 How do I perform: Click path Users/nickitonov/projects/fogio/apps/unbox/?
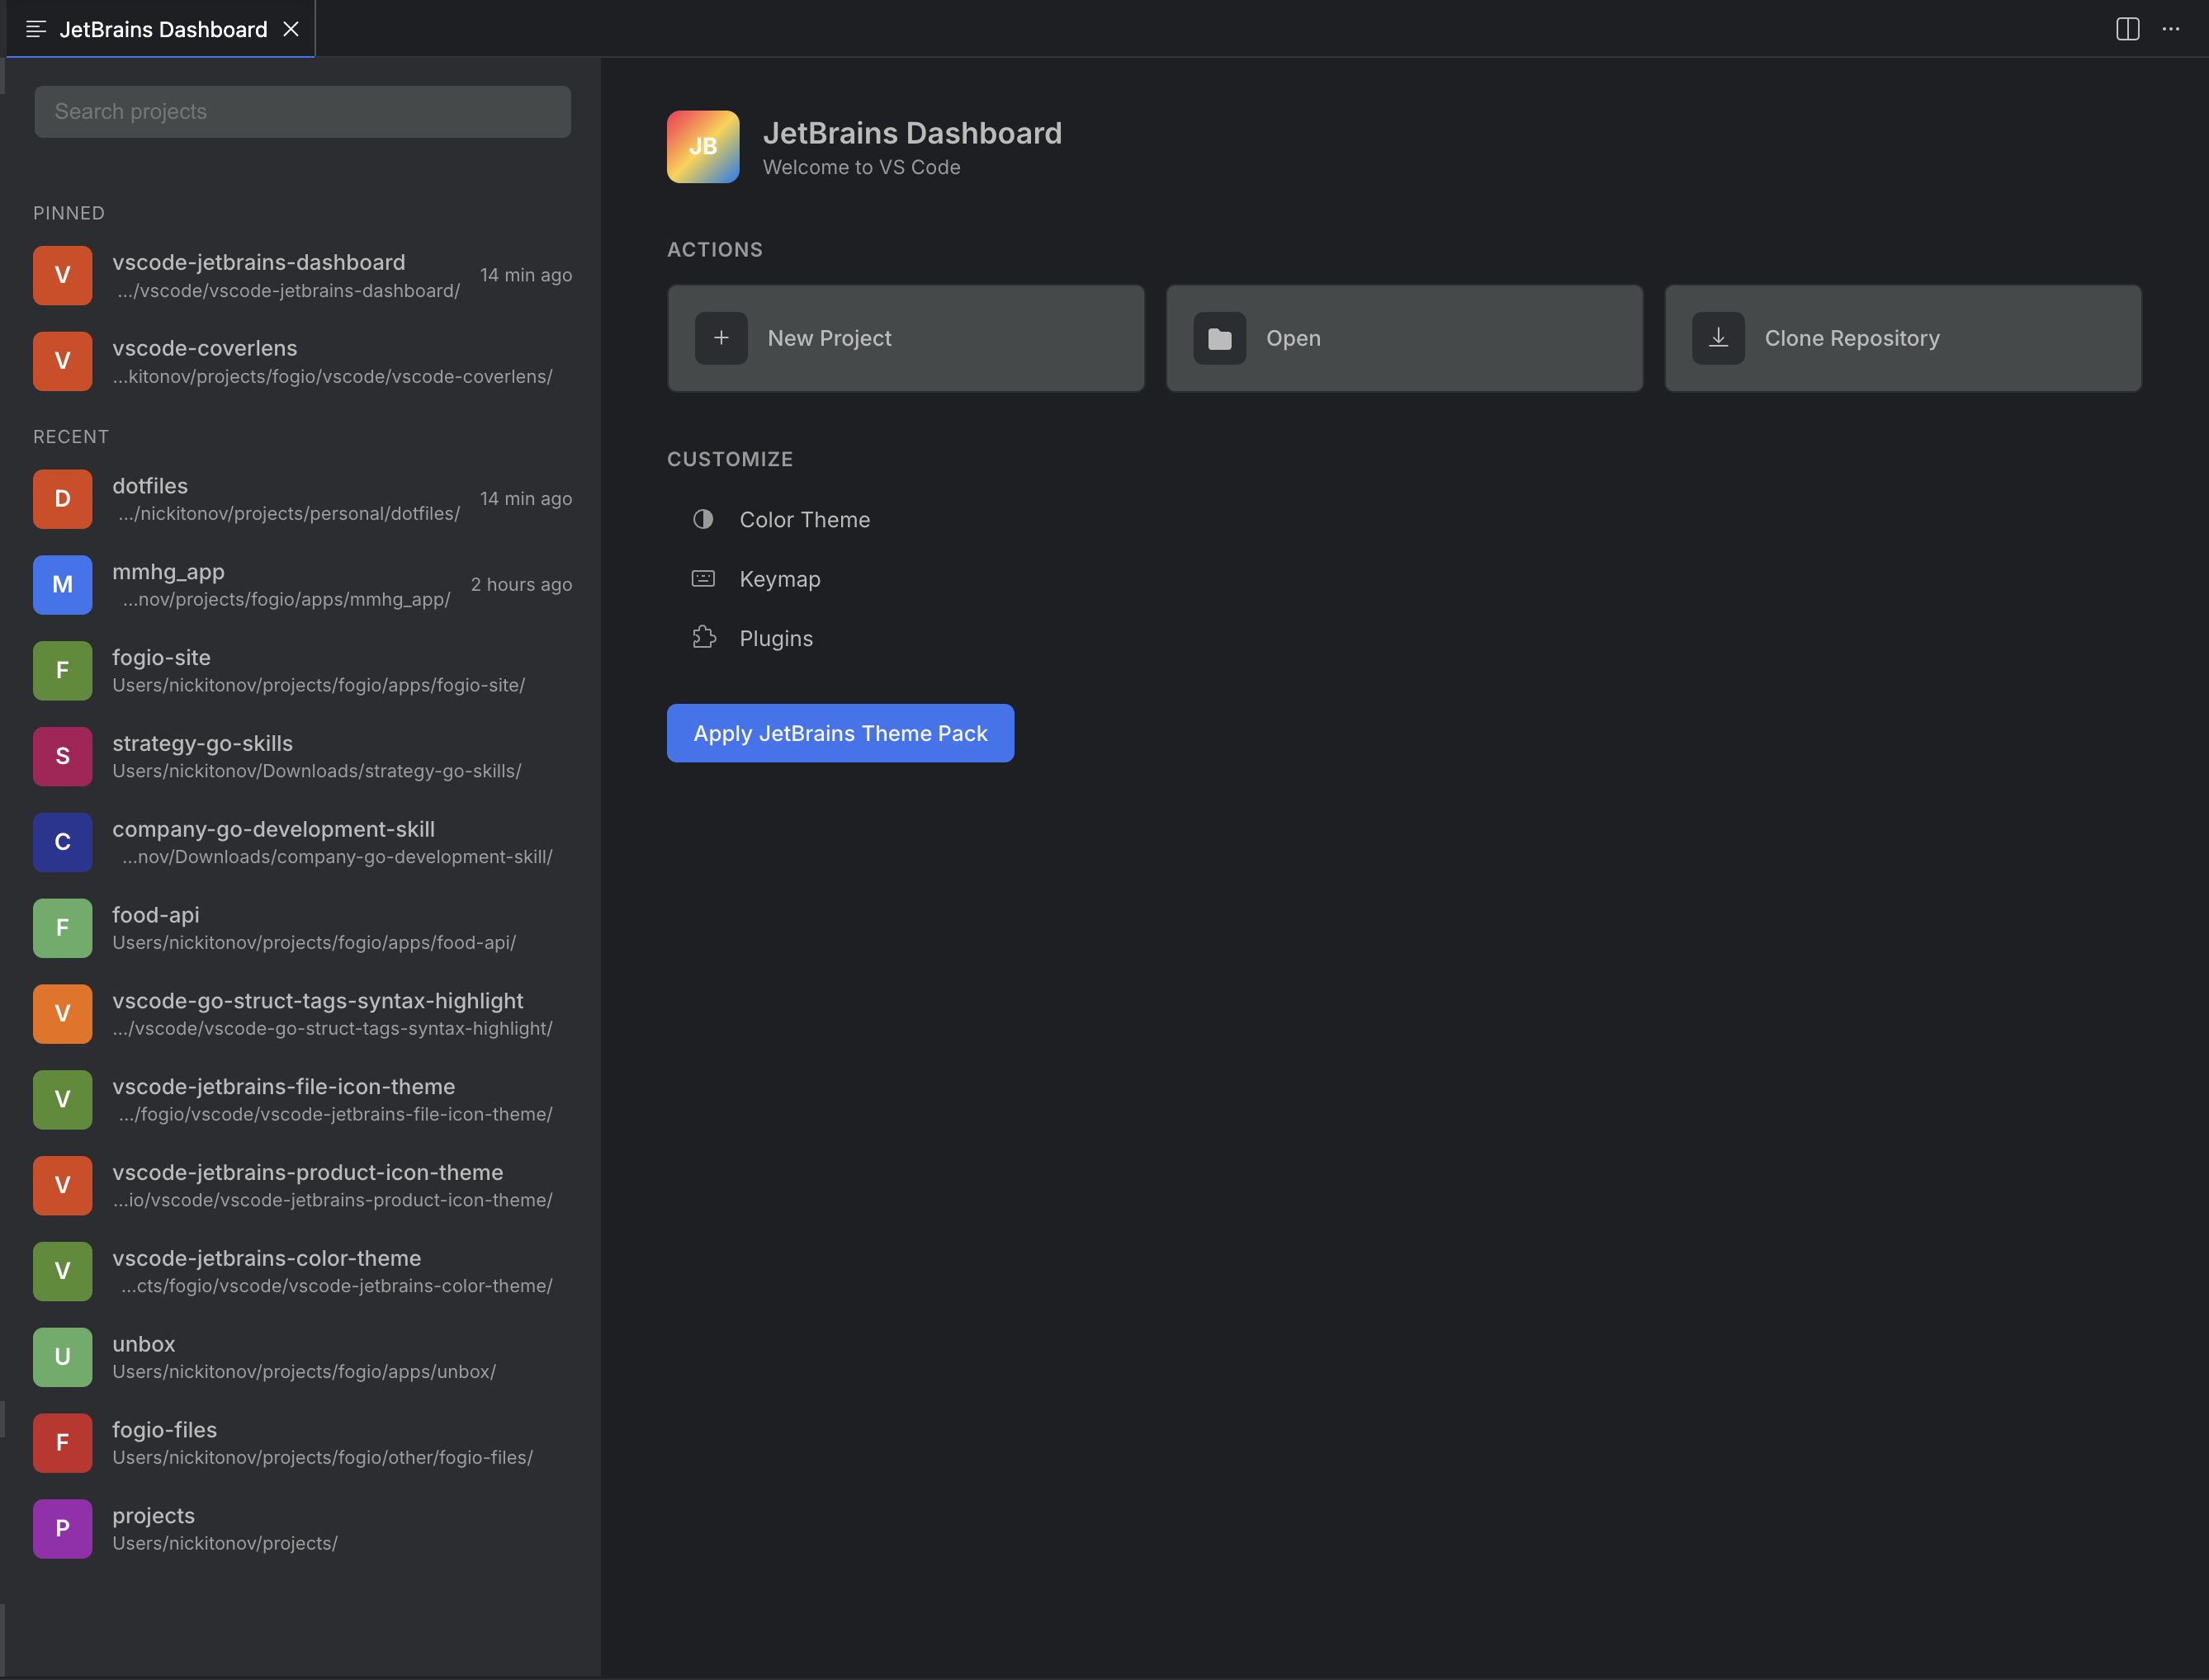(304, 1372)
